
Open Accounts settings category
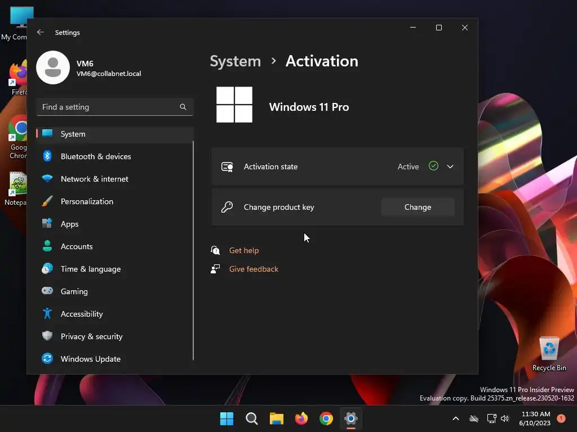point(115,246)
